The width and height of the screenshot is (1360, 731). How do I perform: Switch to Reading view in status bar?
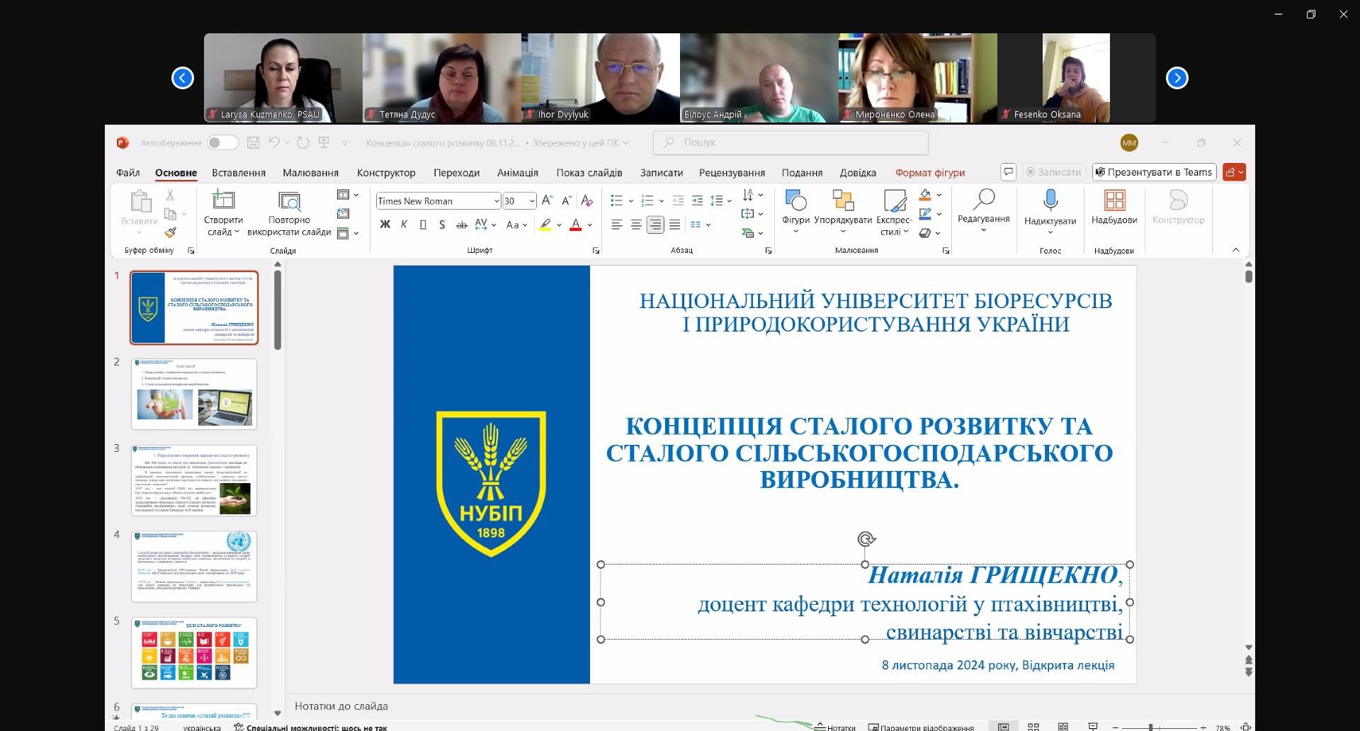(1063, 727)
